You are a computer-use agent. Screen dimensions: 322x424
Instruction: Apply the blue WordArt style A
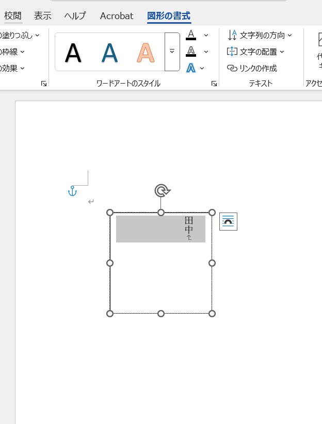click(109, 53)
